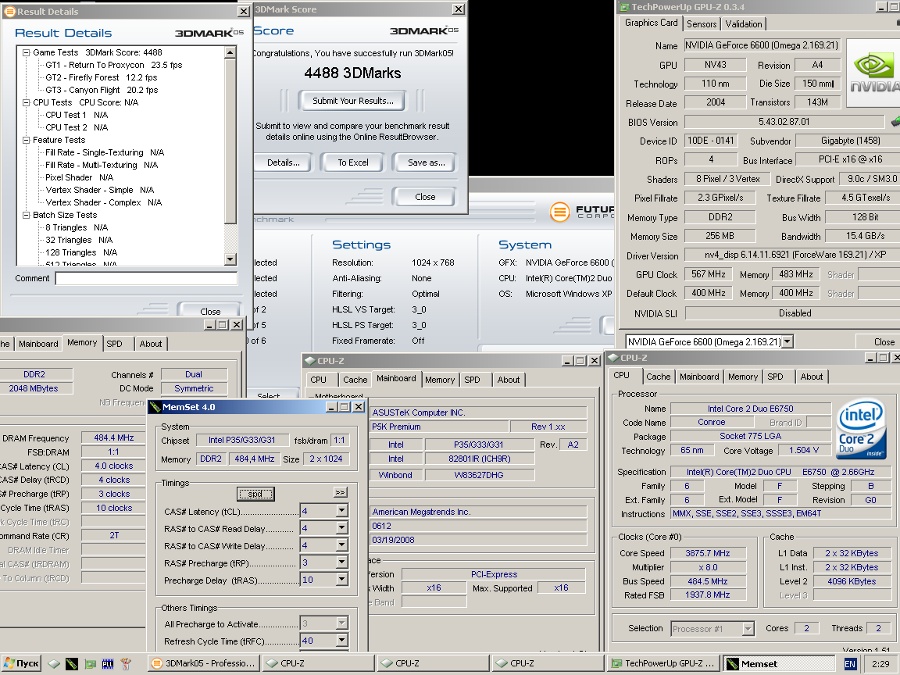The width and height of the screenshot is (900, 675).
Task: Click the Save as... button
Action: point(426,162)
